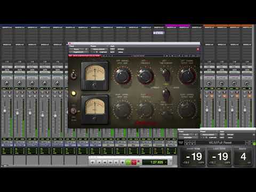Click Rewind in the transport window
Screen dimensions: 256x192
[105, 162]
